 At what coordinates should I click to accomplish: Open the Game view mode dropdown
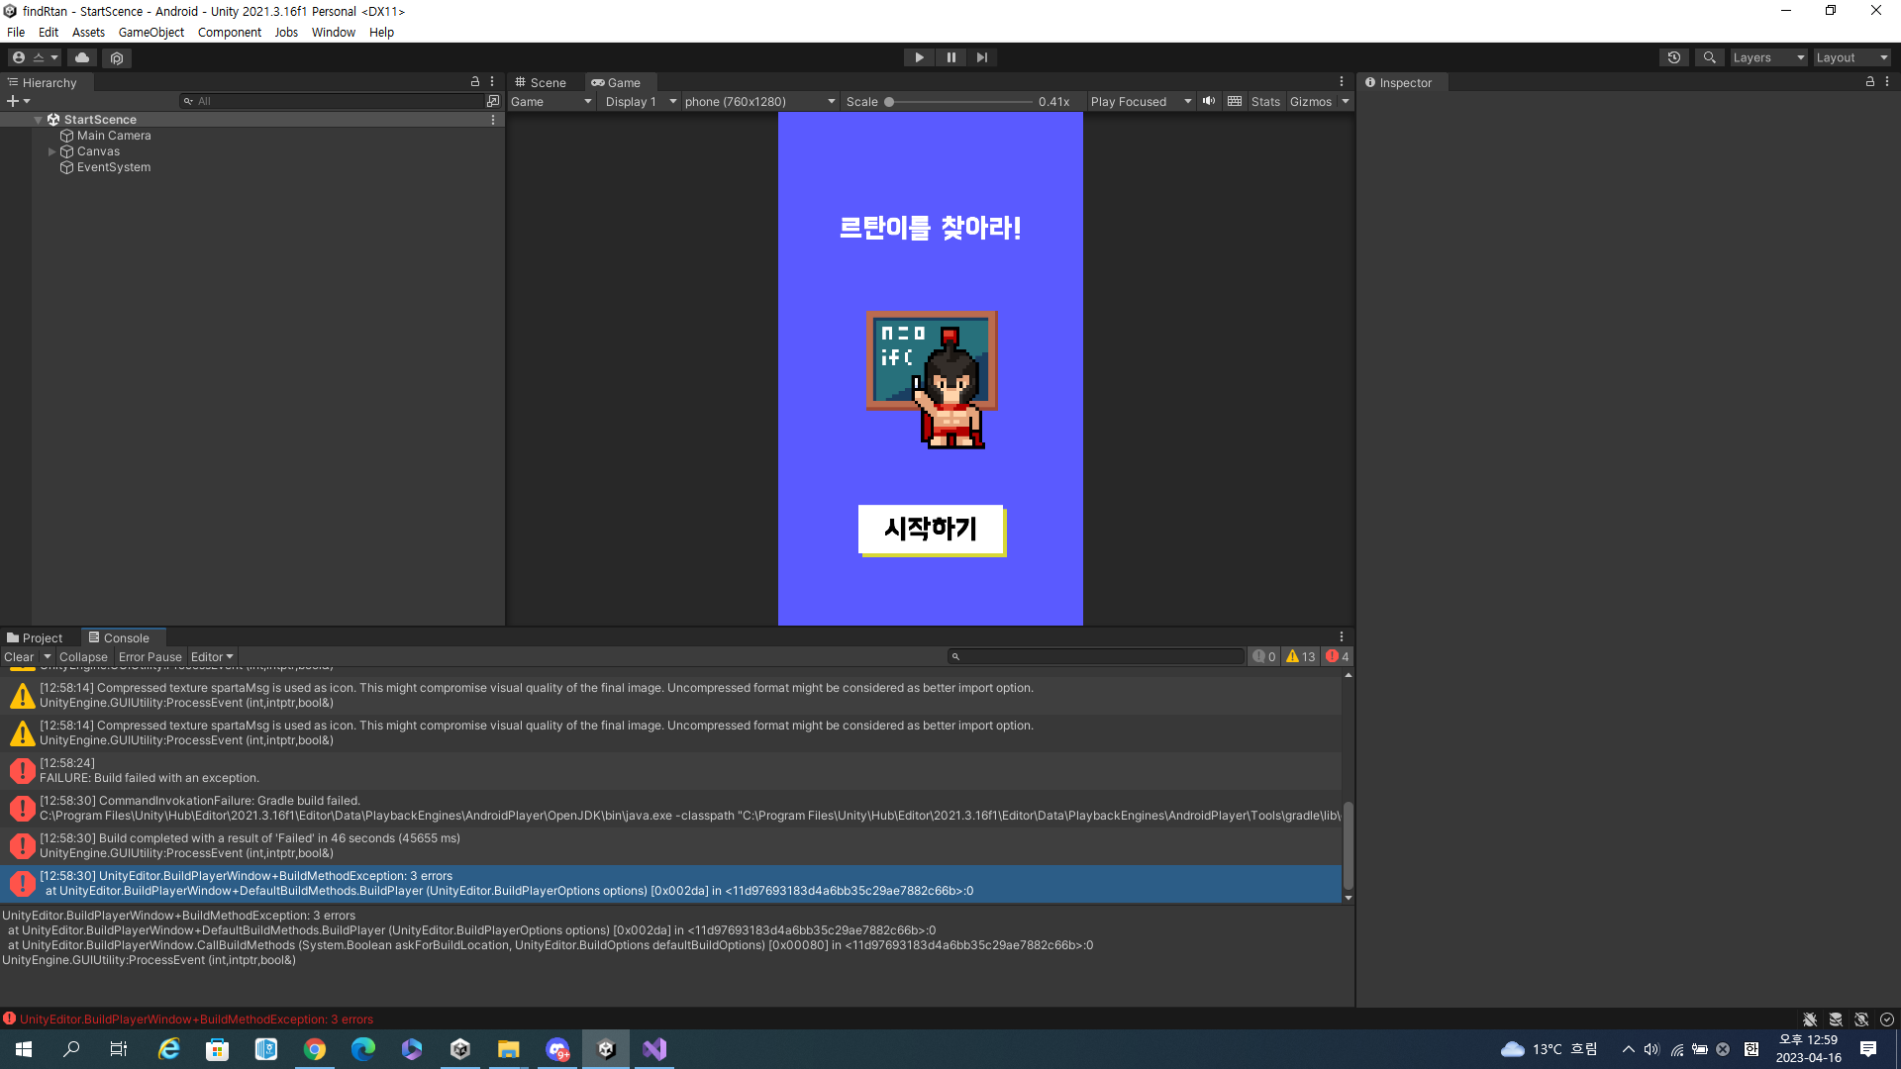[x=551, y=101]
